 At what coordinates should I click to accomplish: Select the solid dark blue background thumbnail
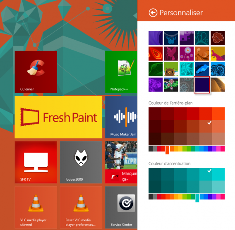[202, 85]
